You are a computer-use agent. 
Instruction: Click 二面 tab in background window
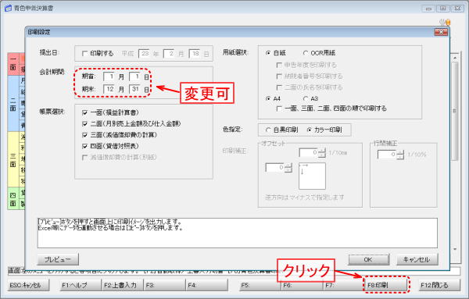click(x=13, y=103)
